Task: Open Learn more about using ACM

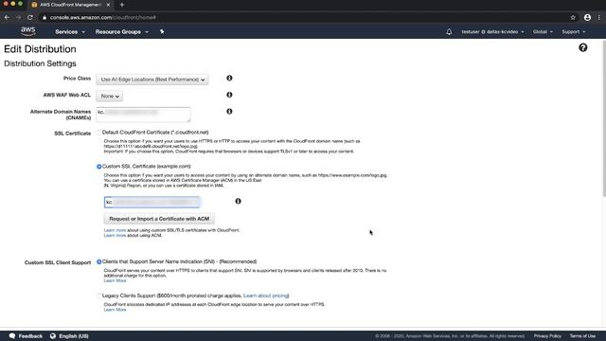Action: click(115, 235)
